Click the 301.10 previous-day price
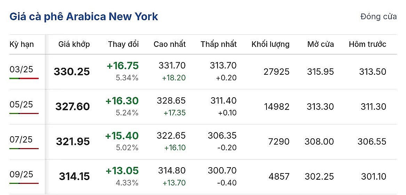 [373, 177]
